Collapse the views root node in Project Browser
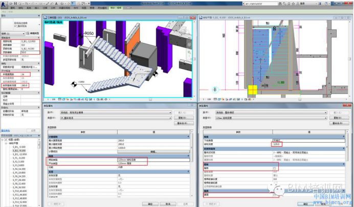Viewport: 354px width, 207px height. click(3, 140)
